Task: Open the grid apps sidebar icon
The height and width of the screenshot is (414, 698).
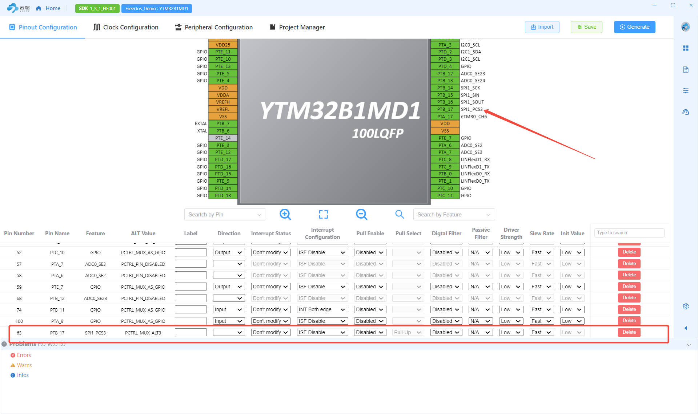Action: [686, 48]
